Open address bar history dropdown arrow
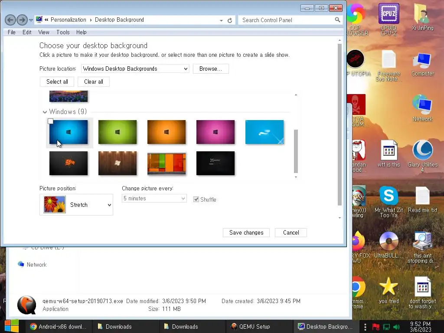The image size is (444, 333). (221, 20)
